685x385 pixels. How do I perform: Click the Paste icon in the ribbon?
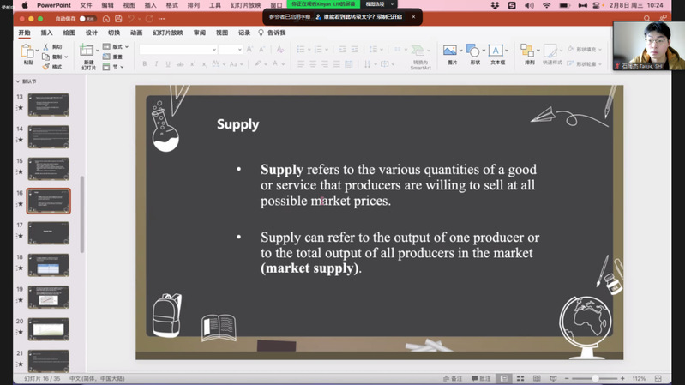pyautogui.click(x=28, y=52)
